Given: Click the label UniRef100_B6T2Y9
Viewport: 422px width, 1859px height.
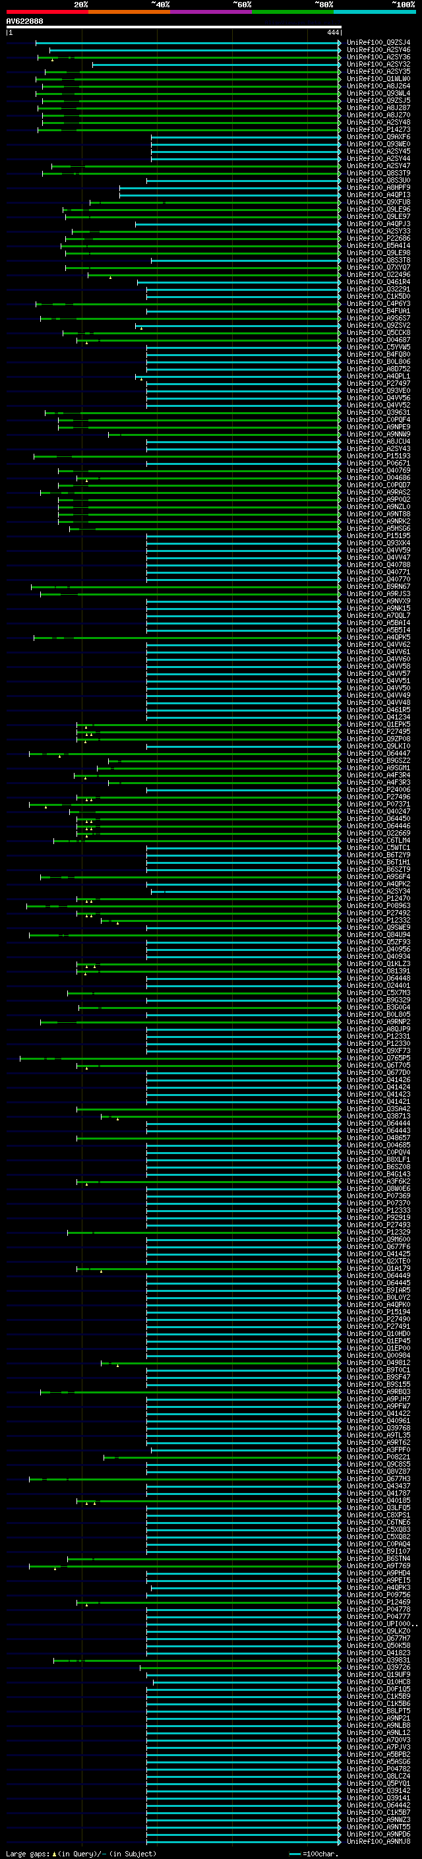Looking at the screenshot, I should pos(378,855).
